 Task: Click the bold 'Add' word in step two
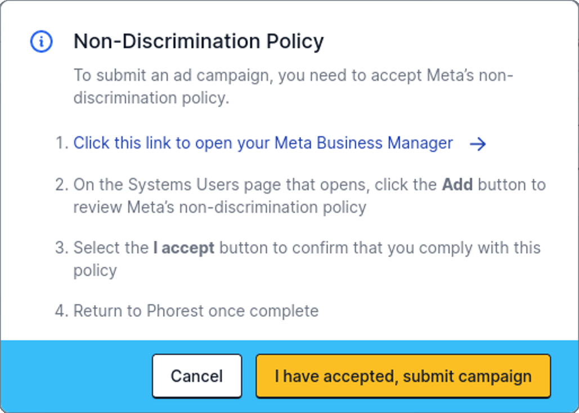tap(457, 185)
